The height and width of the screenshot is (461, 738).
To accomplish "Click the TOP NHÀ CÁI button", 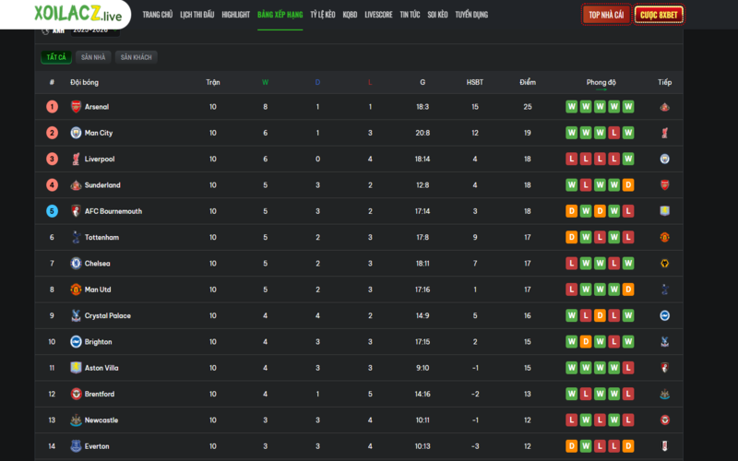I will point(606,16).
